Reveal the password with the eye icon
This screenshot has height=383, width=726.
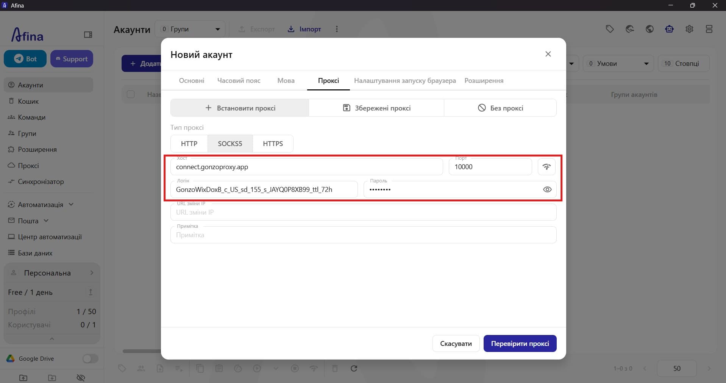pos(547,190)
